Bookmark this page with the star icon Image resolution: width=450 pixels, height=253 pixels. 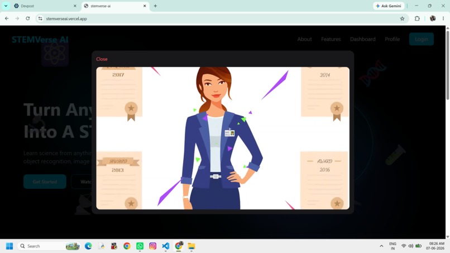click(402, 18)
